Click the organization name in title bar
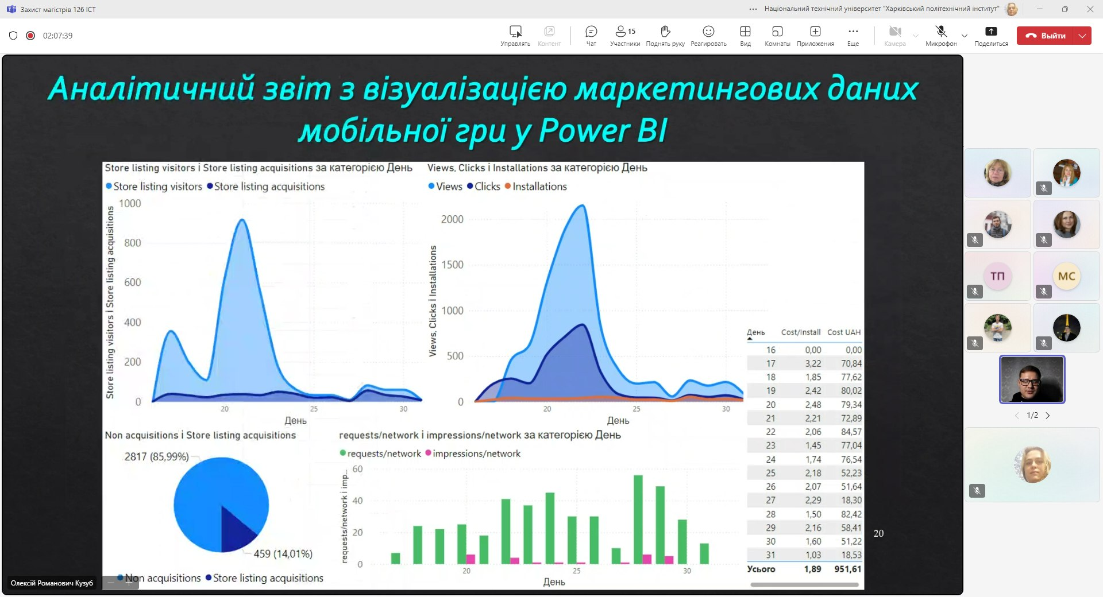Viewport: 1103px width, 597px height. click(882, 9)
